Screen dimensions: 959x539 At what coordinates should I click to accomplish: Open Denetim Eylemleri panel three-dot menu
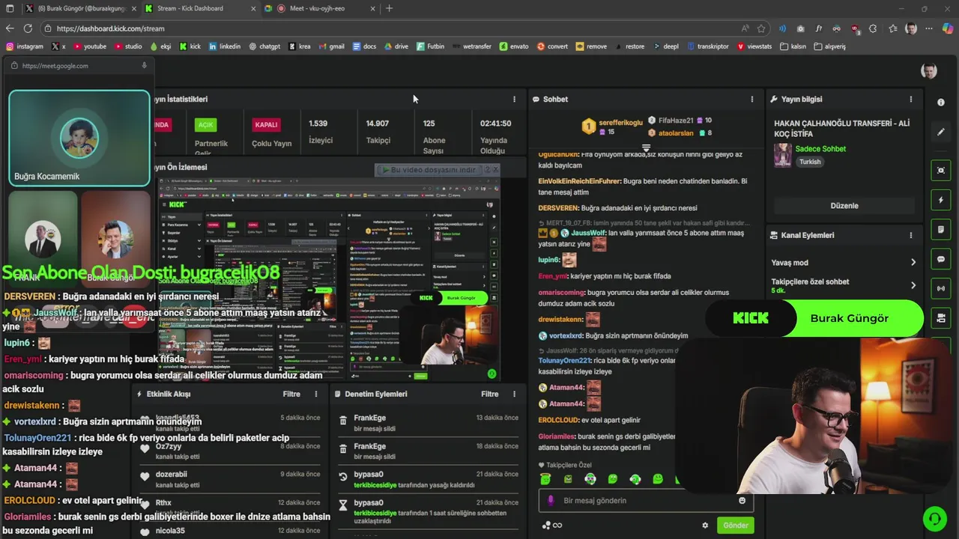coord(514,394)
